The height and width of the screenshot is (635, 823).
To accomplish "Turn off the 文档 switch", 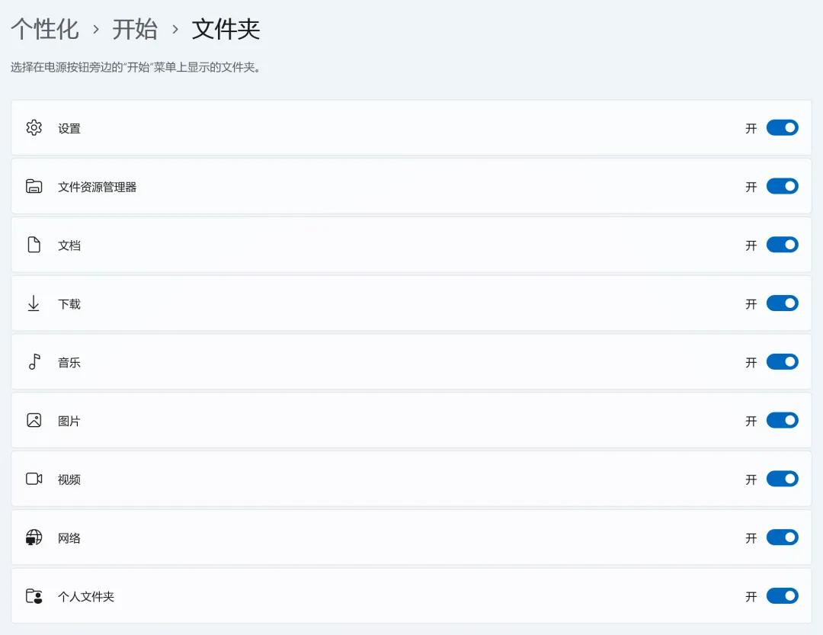I will click(782, 245).
